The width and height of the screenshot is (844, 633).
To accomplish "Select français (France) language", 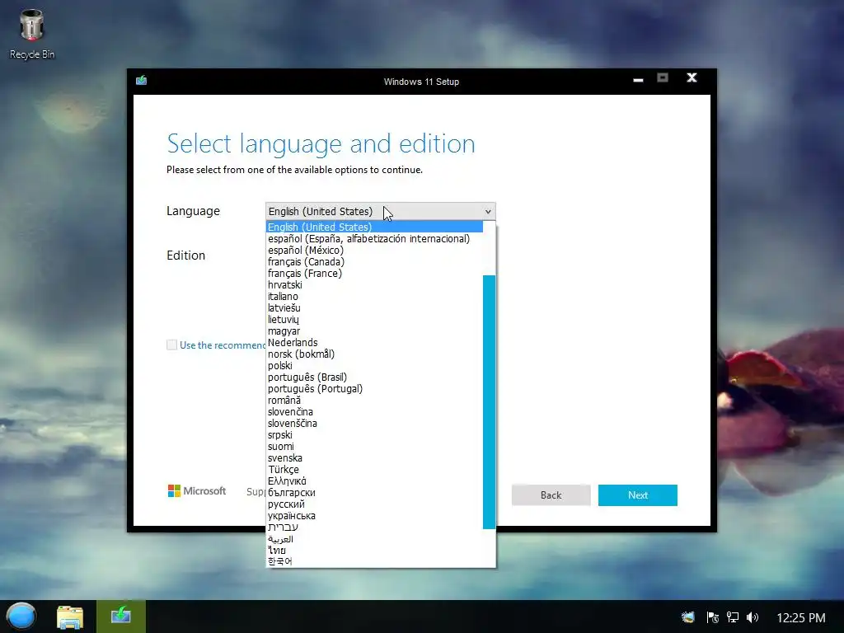I will coord(375,274).
